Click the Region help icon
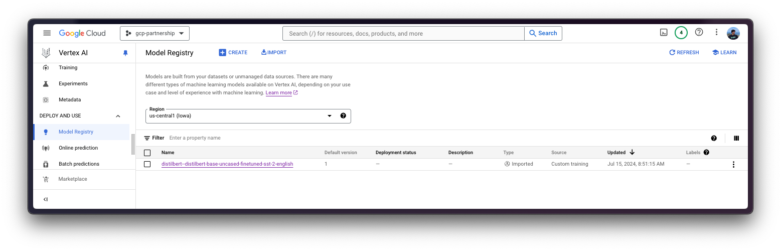Viewport: 781px width, 251px height. pyautogui.click(x=343, y=115)
